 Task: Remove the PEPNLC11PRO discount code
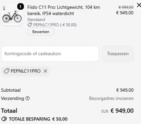click(45, 71)
